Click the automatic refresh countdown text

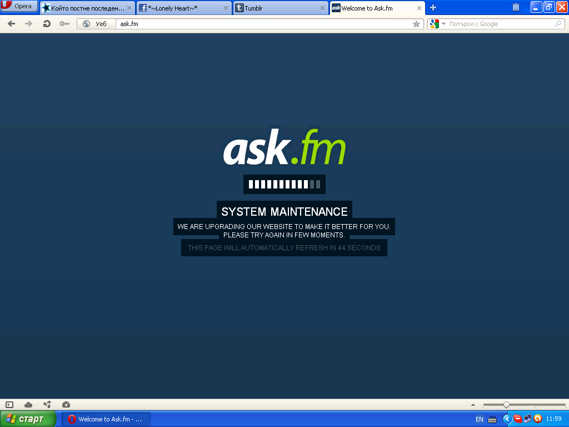click(284, 248)
